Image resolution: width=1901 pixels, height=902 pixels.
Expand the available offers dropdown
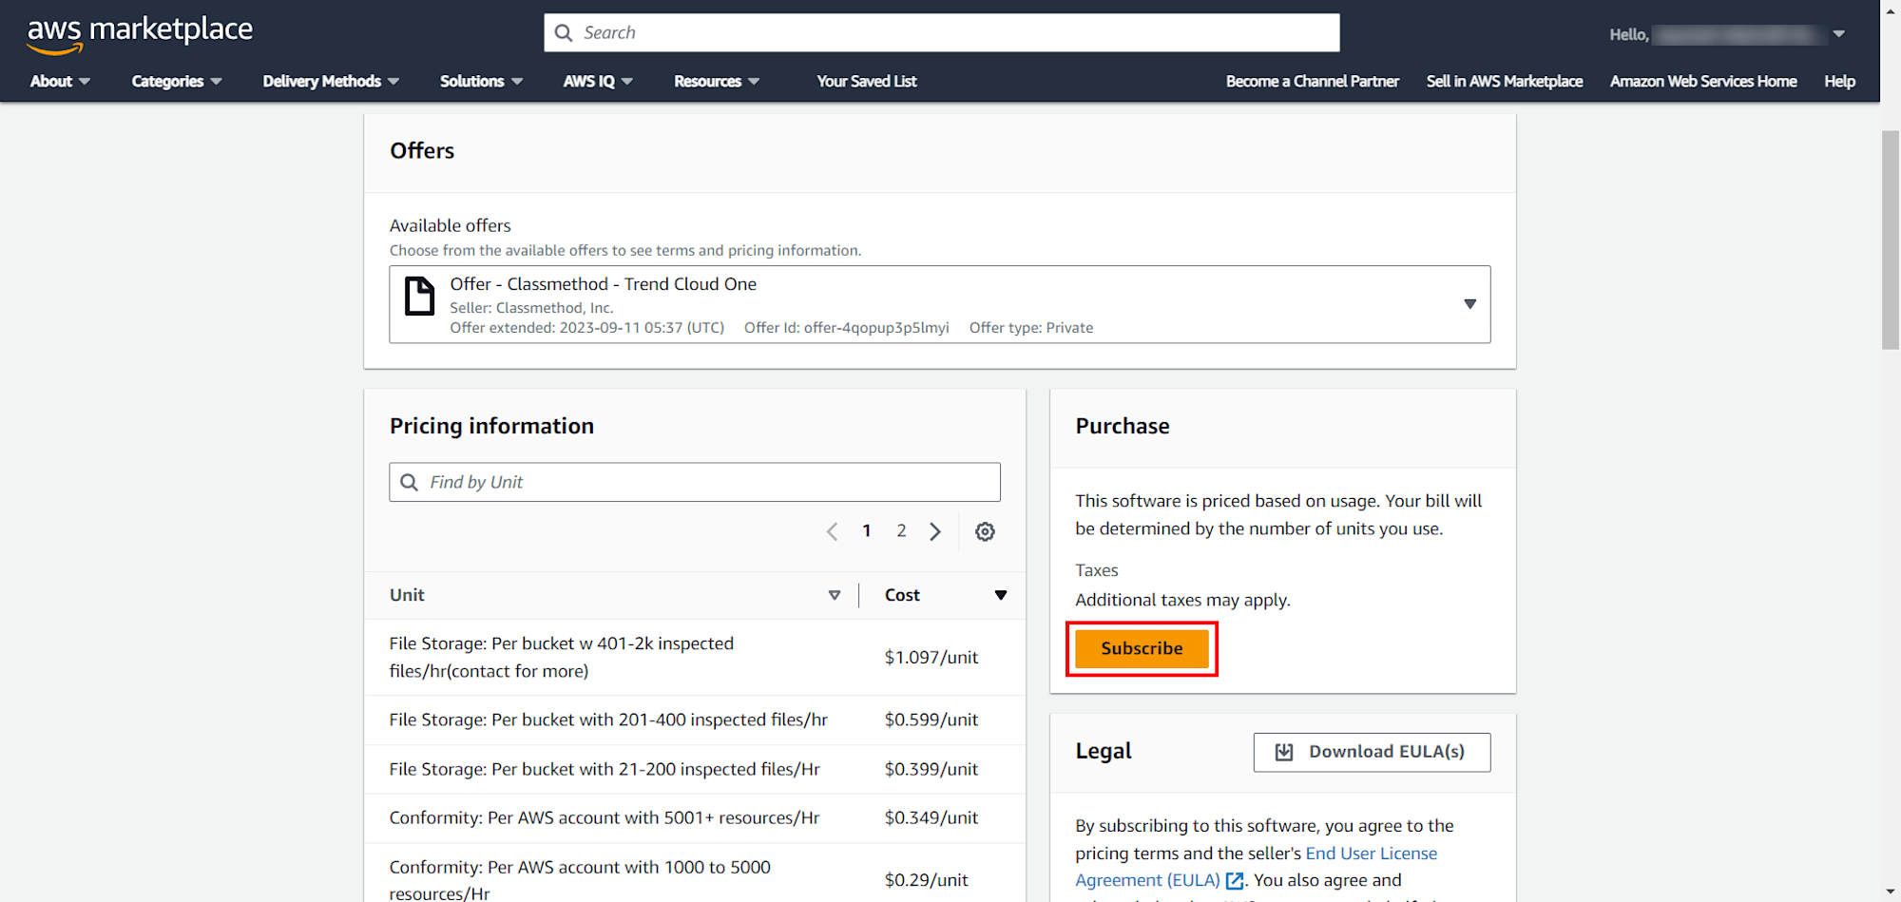pos(1469,304)
